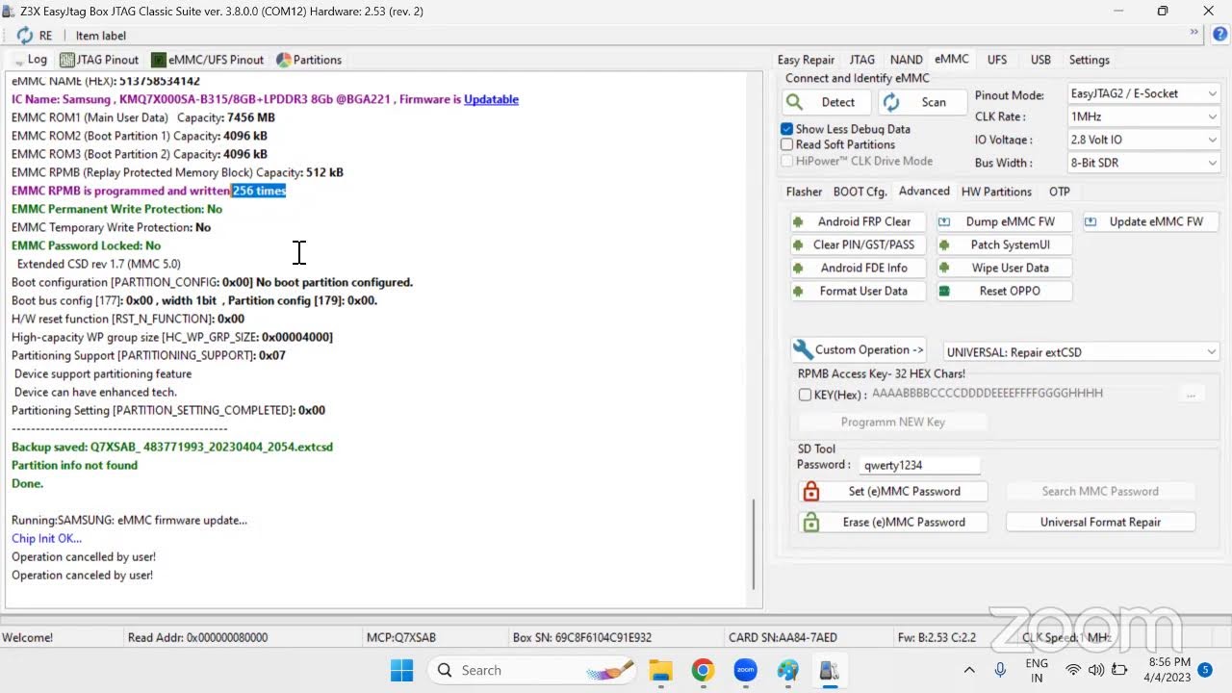Click the Reset OPPO button

[1004, 291]
